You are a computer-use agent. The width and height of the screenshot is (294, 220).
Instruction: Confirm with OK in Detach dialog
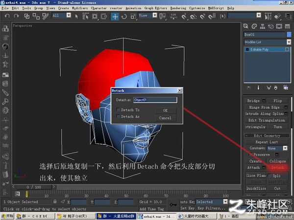point(166,110)
